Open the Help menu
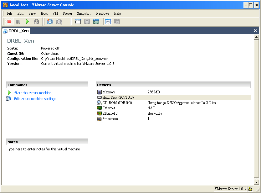 [117, 13]
